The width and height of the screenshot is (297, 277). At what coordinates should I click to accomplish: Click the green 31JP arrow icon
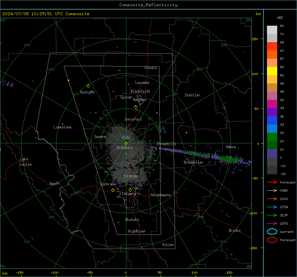click(x=272, y=215)
